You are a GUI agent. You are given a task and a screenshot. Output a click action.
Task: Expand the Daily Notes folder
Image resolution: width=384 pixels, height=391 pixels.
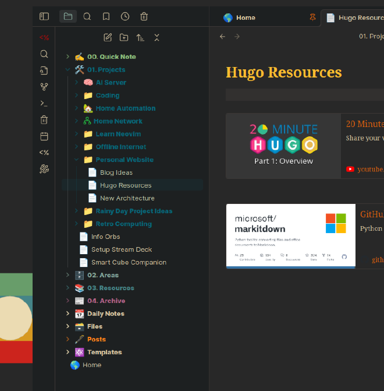pyautogui.click(x=67, y=313)
